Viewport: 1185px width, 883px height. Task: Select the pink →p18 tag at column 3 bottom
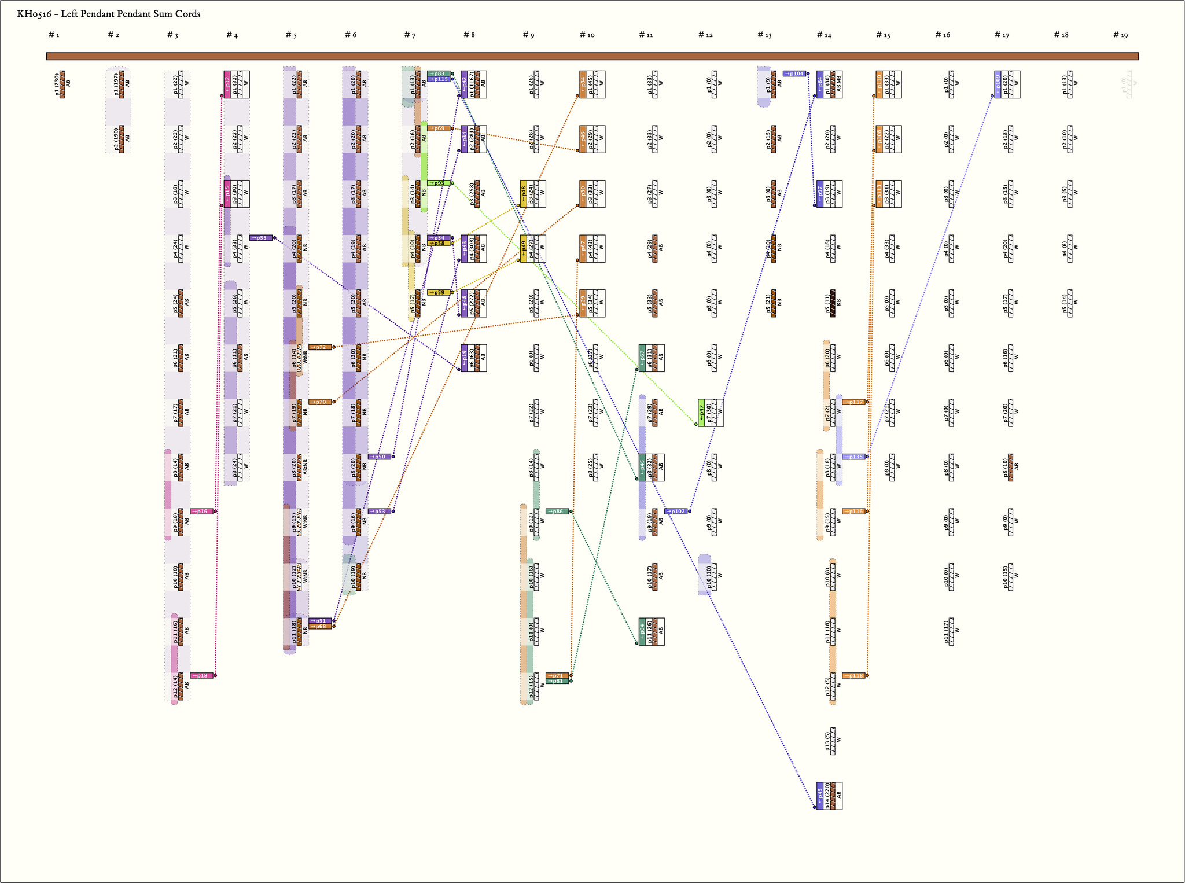[201, 675]
